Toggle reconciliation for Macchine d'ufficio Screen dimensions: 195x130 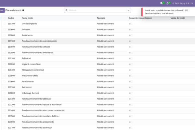(131, 76)
